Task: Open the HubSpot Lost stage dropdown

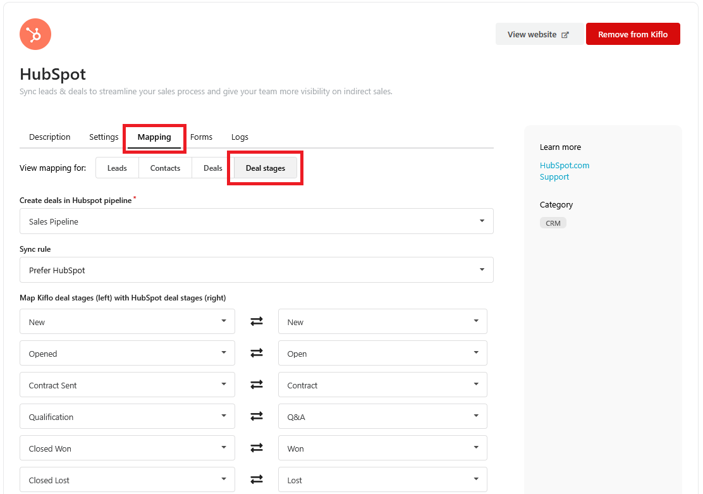Action: tap(382, 479)
